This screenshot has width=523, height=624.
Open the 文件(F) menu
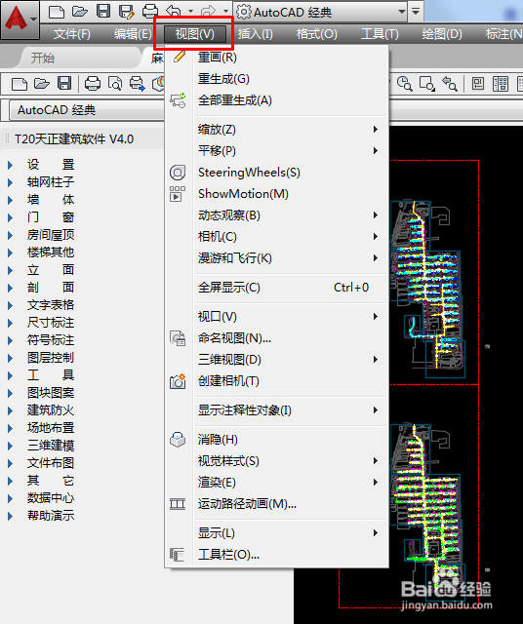click(x=71, y=34)
